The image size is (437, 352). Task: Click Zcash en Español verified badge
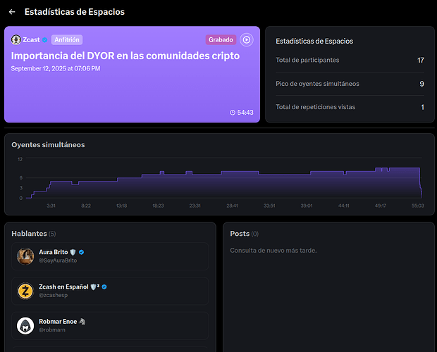pos(104,287)
